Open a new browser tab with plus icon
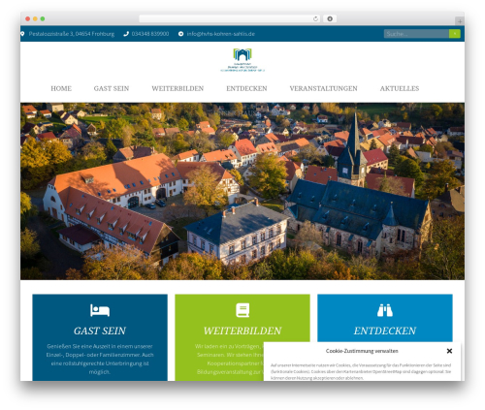The height and width of the screenshot is (410, 485). [460, 21]
